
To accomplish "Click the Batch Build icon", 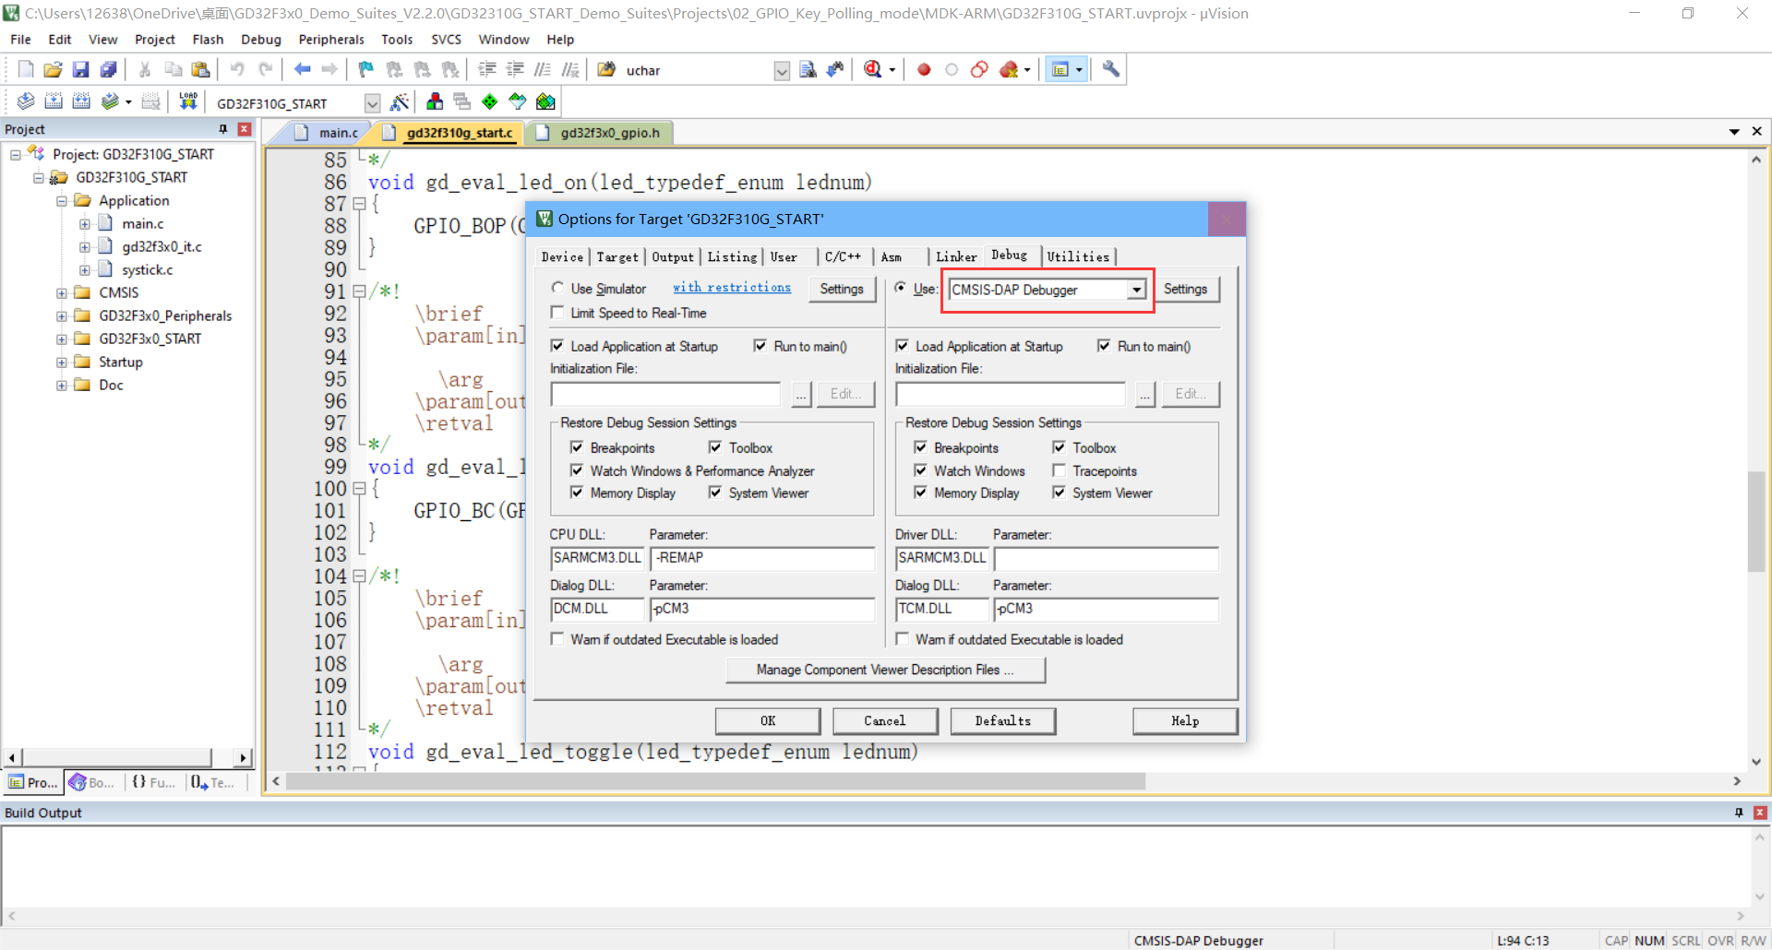I will point(110,101).
